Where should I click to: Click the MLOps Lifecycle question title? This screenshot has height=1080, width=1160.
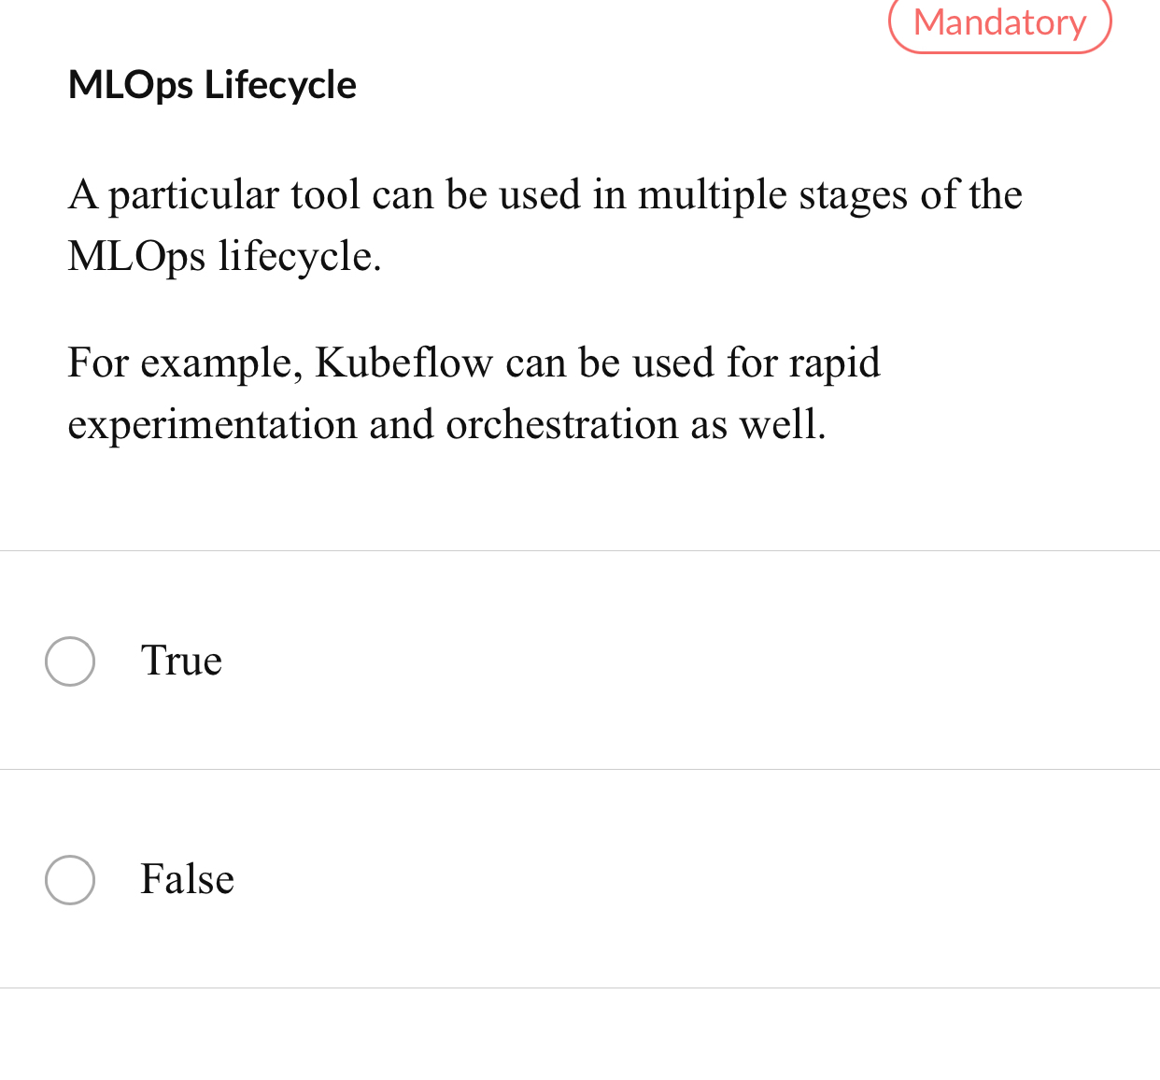click(x=212, y=85)
